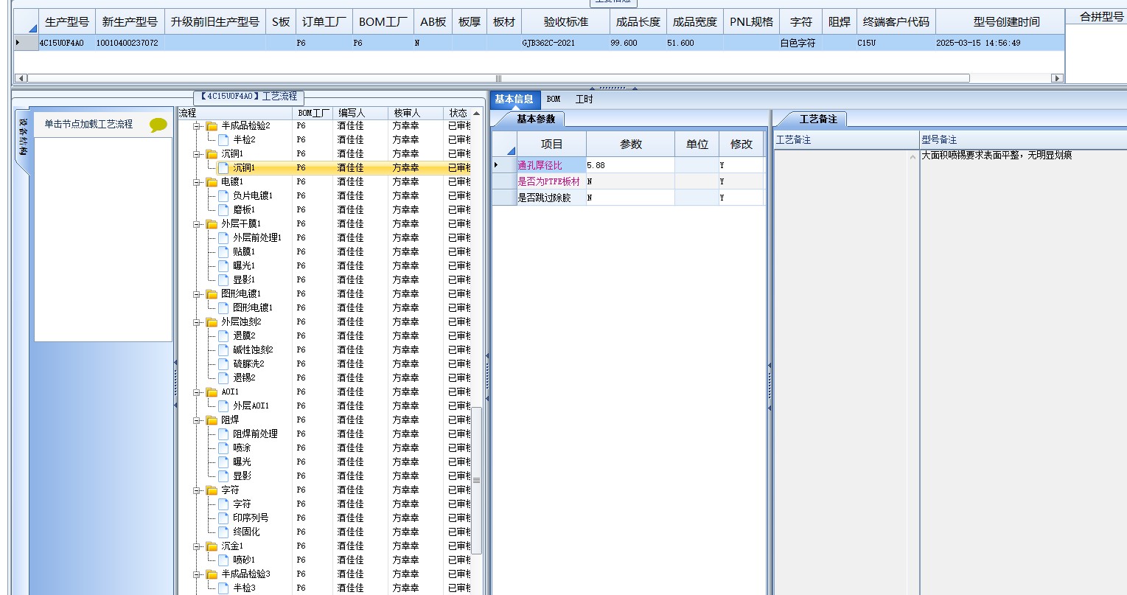Select the 是否跳过除胶 row
This screenshot has width=1127, height=595.
[x=628, y=198]
